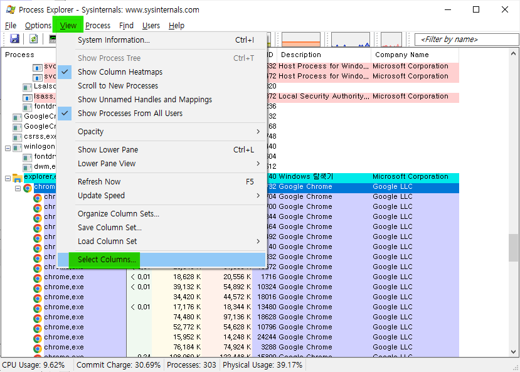Click the scrollbar up arrow
Viewport: 520px width, 372px height.
(513, 53)
